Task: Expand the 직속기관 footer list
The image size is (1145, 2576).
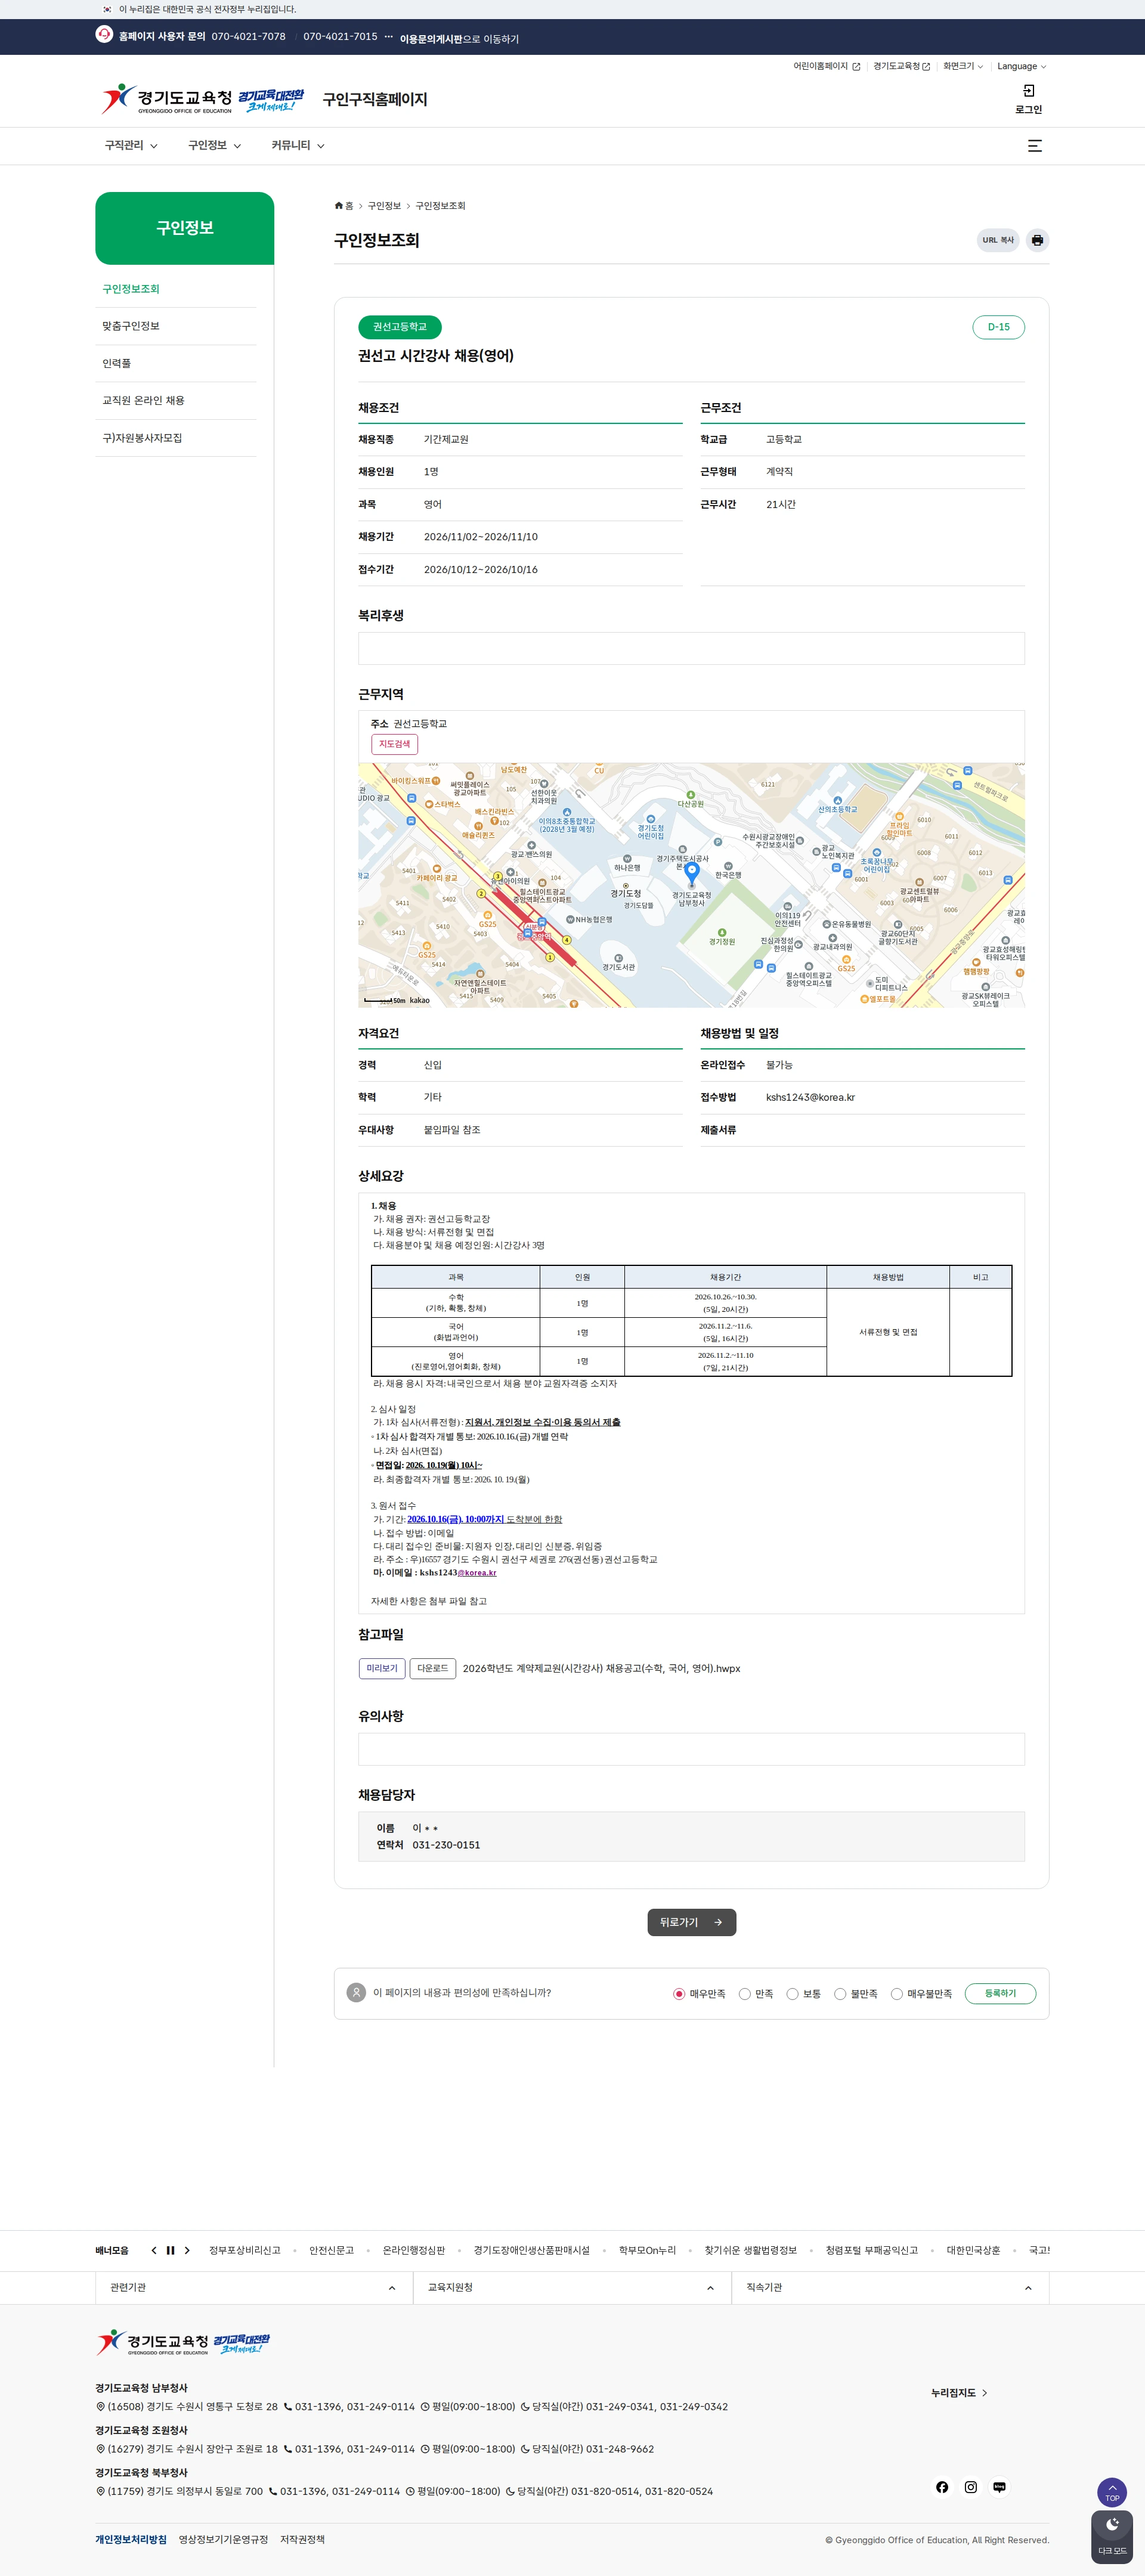Action: click(x=890, y=2287)
